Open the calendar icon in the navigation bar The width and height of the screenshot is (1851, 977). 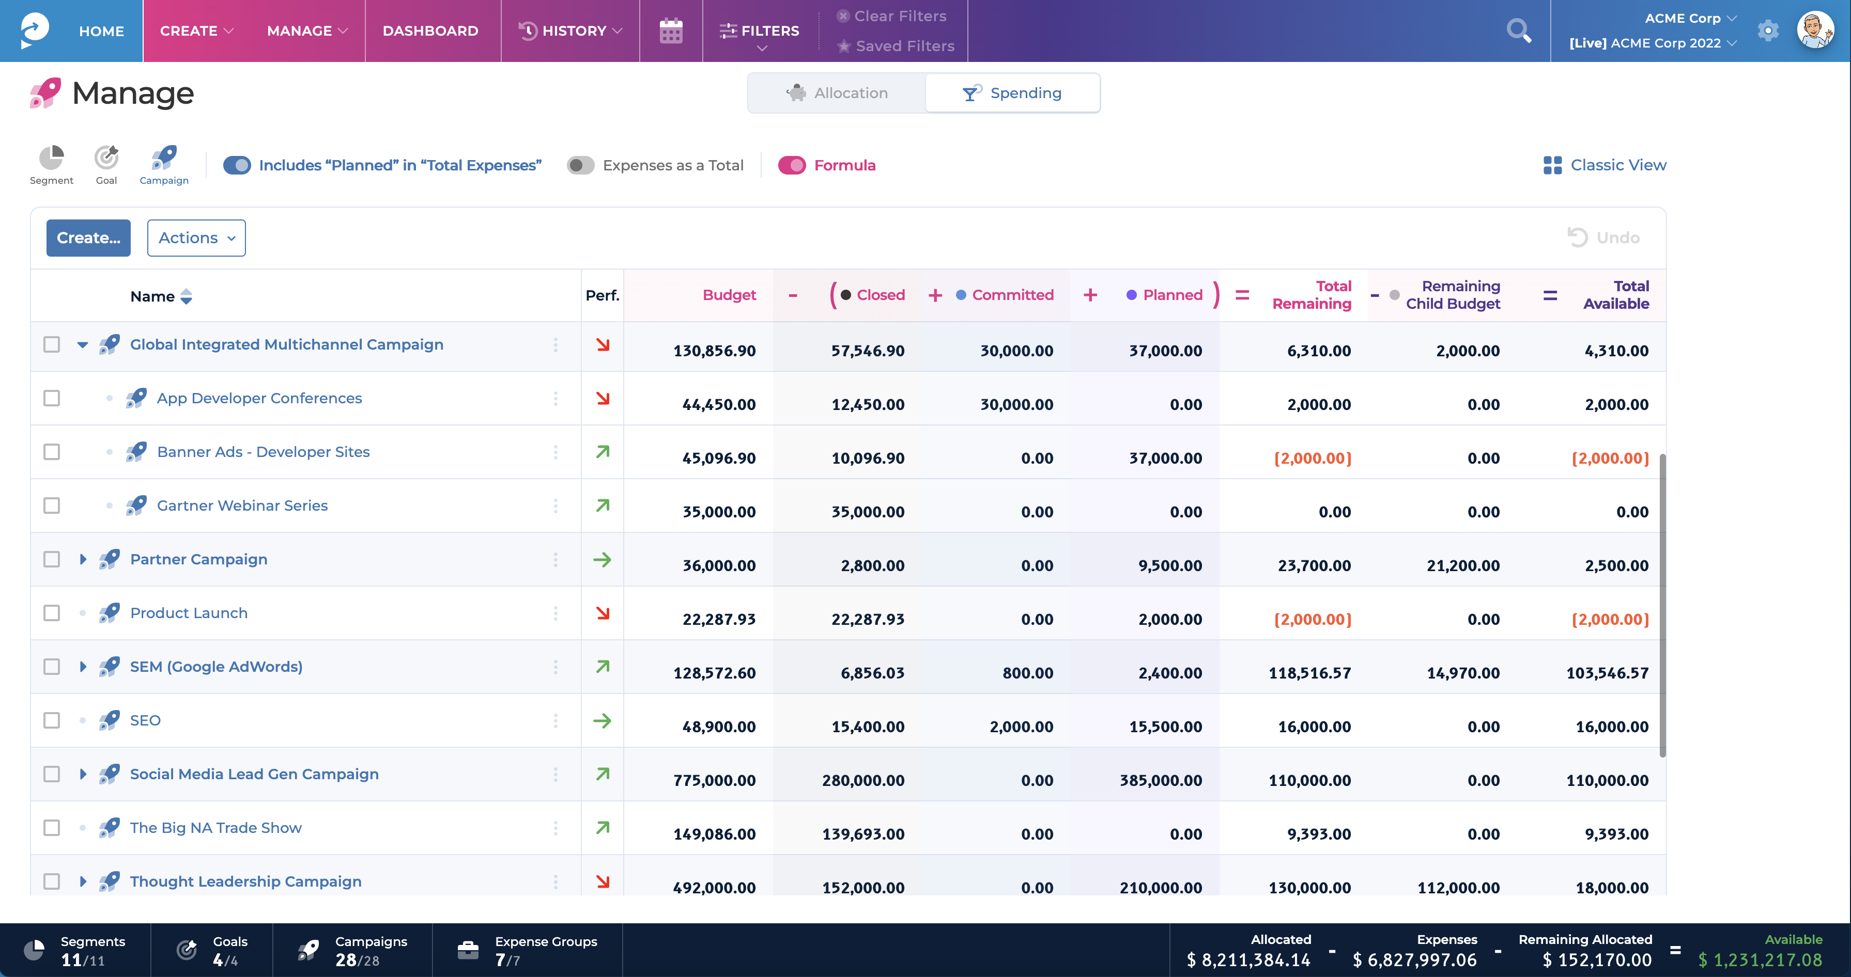pos(670,31)
